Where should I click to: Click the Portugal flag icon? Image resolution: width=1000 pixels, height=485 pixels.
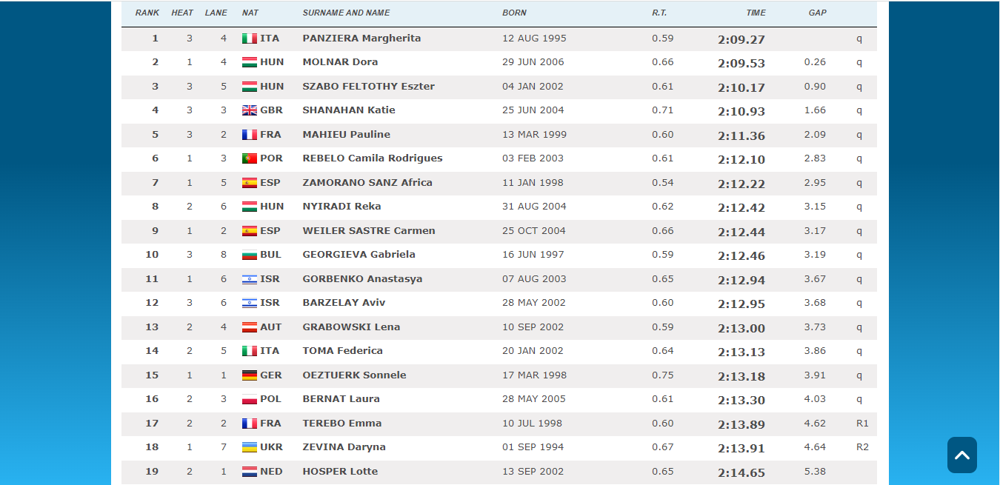tap(250, 158)
